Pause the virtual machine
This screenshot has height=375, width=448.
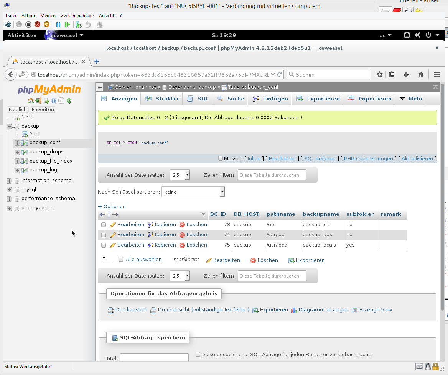point(58,25)
